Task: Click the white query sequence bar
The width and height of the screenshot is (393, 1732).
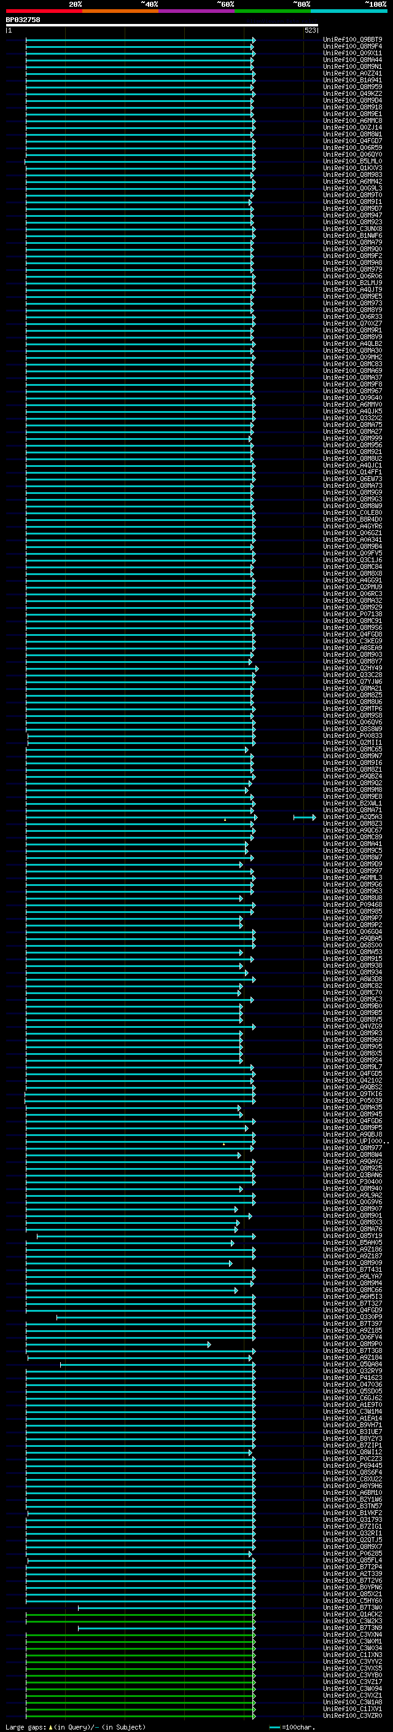Action: point(162,26)
